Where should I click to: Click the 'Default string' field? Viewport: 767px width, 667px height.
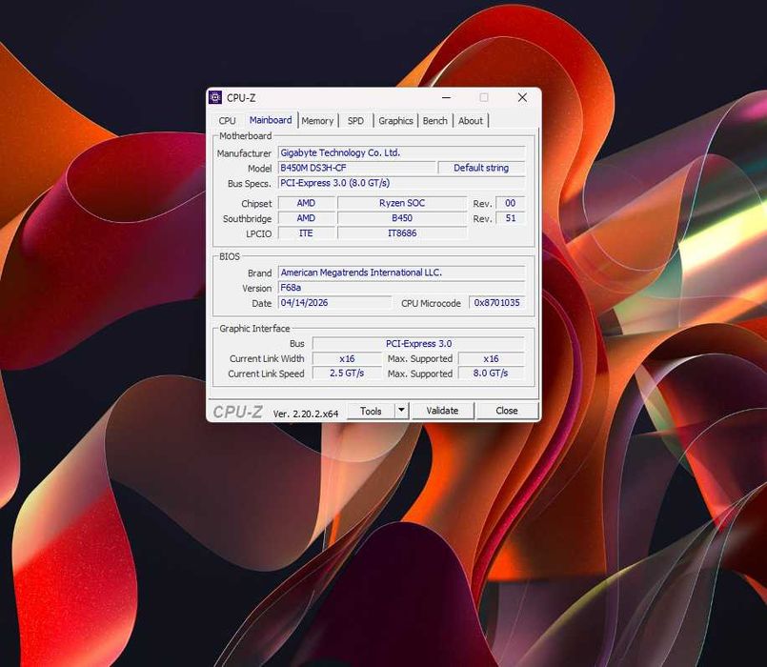coord(481,168)
